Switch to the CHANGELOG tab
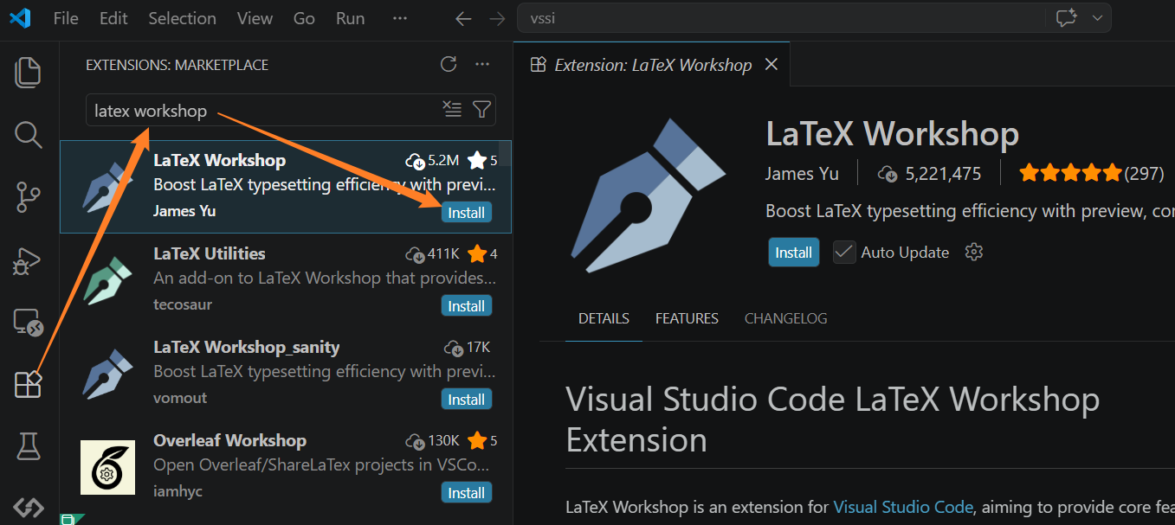 785,318
